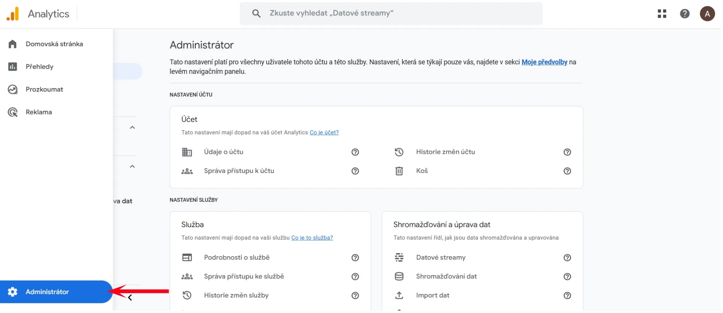
Task: Open Podrobnosti o službě
Action: coord(237,258)
